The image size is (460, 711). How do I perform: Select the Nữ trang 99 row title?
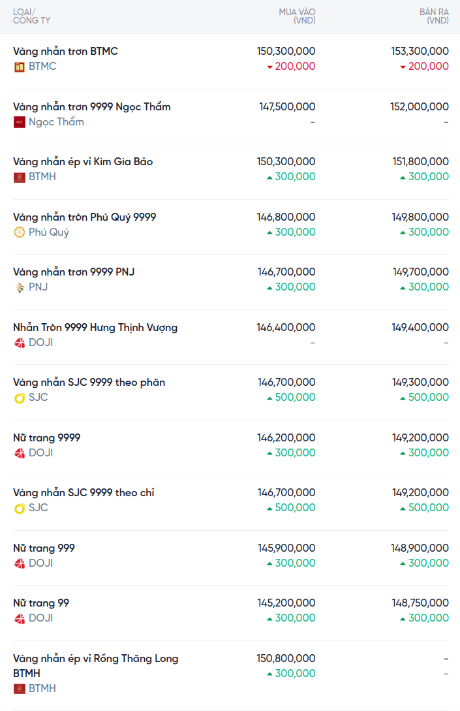(x=41, y=603)
